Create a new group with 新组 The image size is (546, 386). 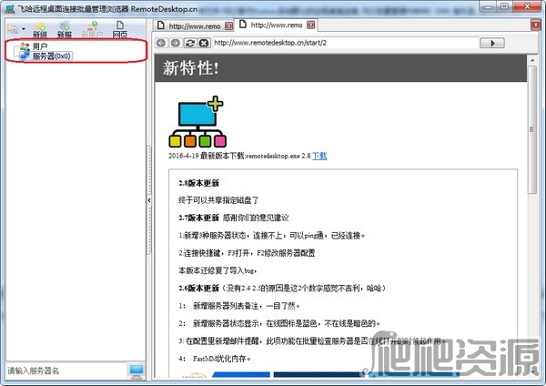(40, 29)
